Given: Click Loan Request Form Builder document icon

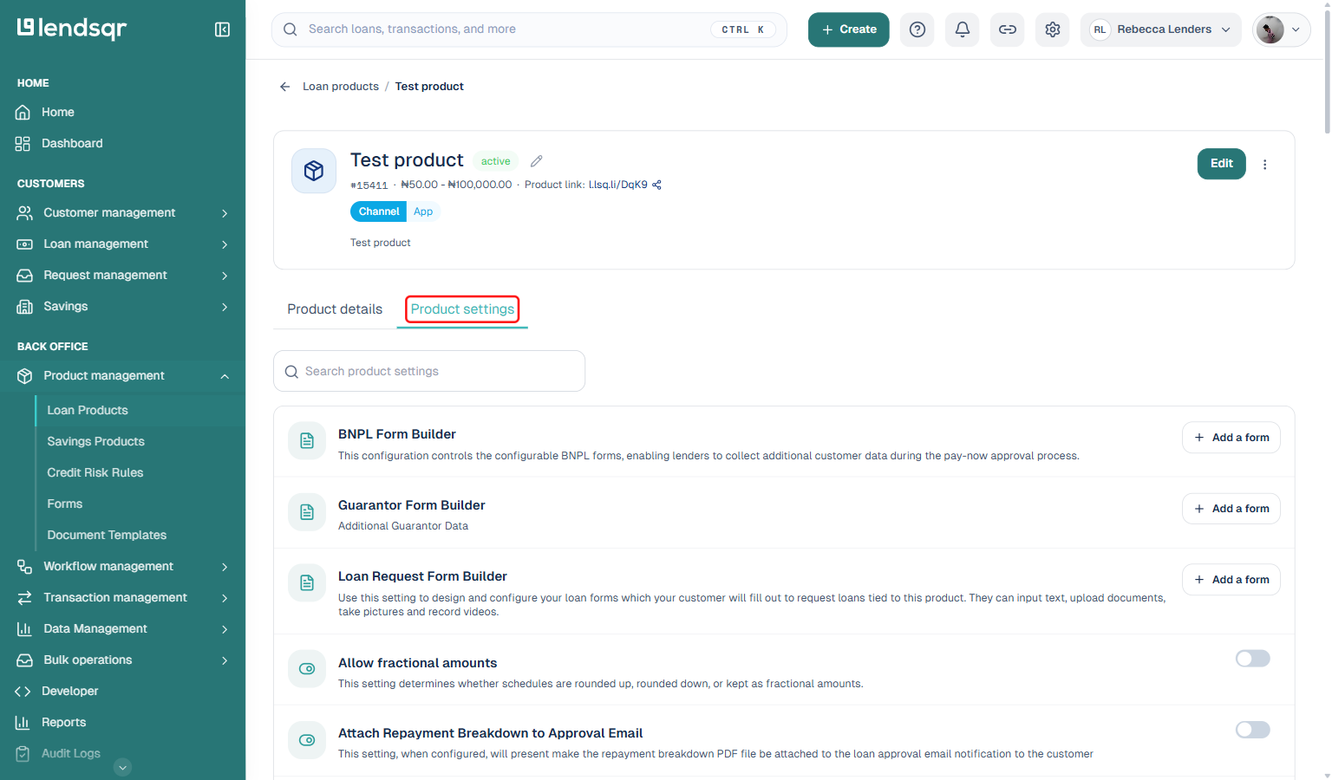Looking at the screenshot, I should [x=307, y=583].
